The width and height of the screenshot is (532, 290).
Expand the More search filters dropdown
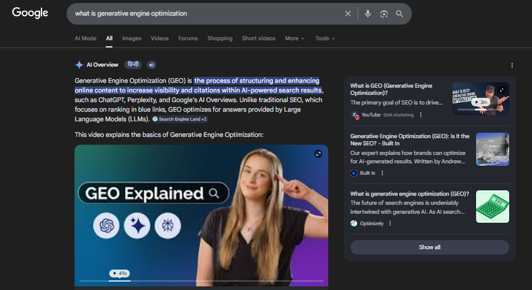[x=294, y=38]
